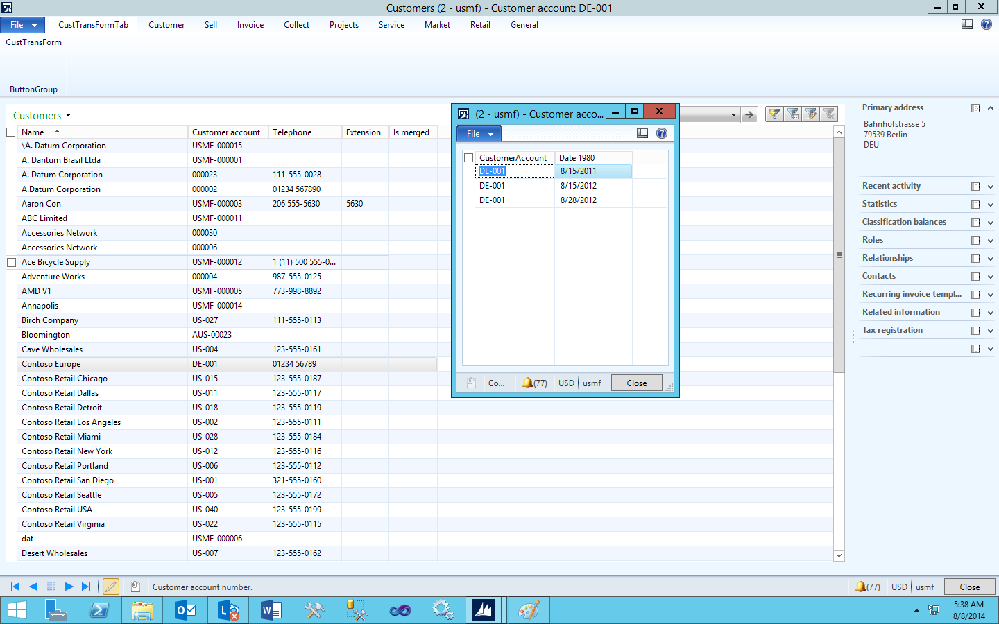Remove filter funnel icon
This screenshot has height=624, width=999.
[828, 114]
